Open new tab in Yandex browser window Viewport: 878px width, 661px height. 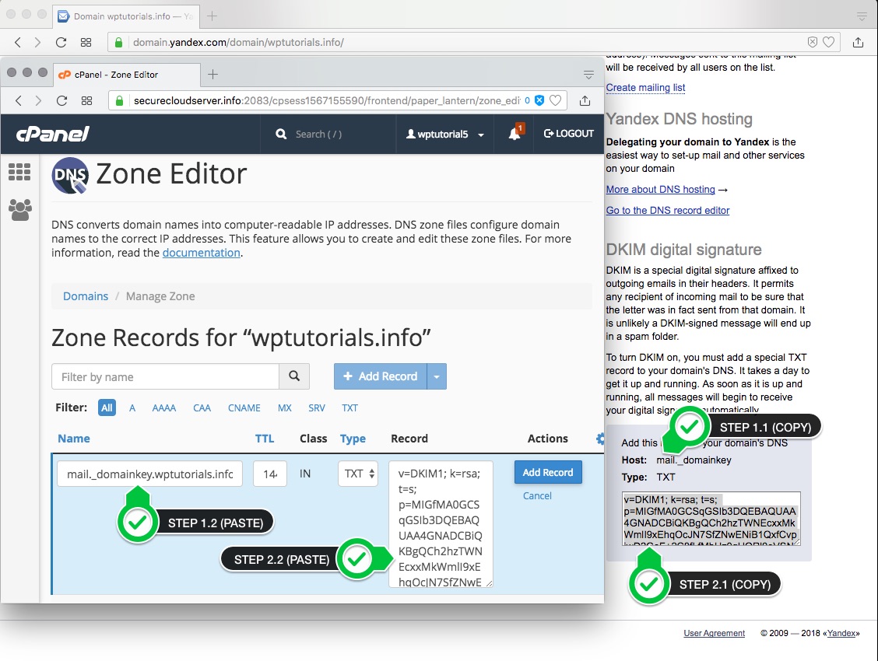212,16
